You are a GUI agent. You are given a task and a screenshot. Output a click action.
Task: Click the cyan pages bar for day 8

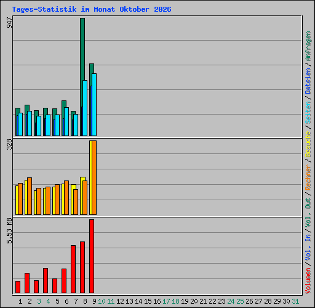pos(85,108)
